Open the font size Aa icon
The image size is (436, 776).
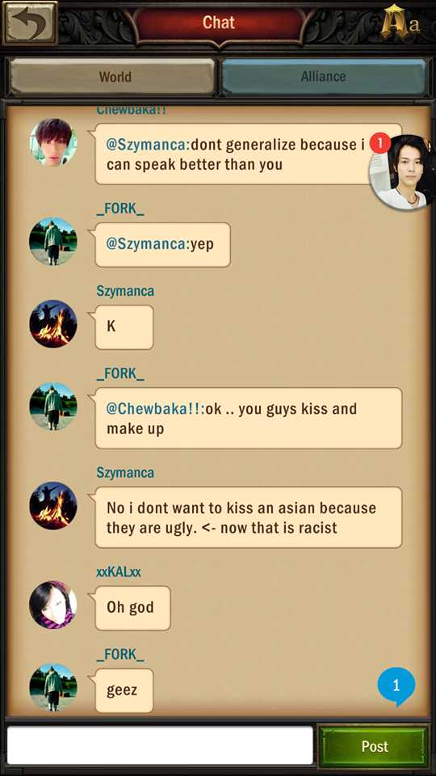tap(400, 22)
